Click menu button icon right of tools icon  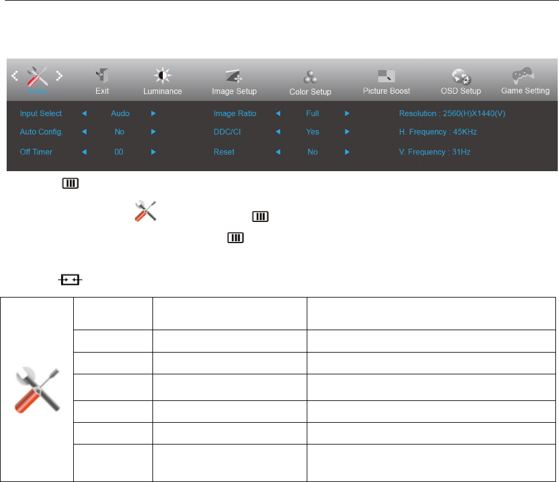click(x=260, y=217)
